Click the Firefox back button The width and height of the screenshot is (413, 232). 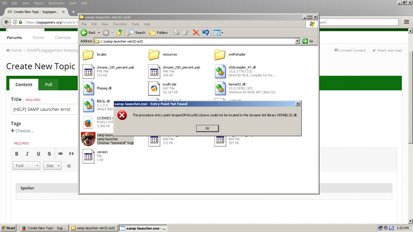coord(7,22)
